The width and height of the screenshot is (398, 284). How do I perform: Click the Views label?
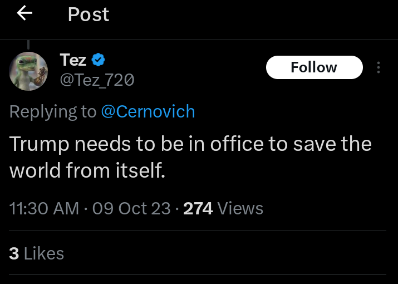click(240, 208)
